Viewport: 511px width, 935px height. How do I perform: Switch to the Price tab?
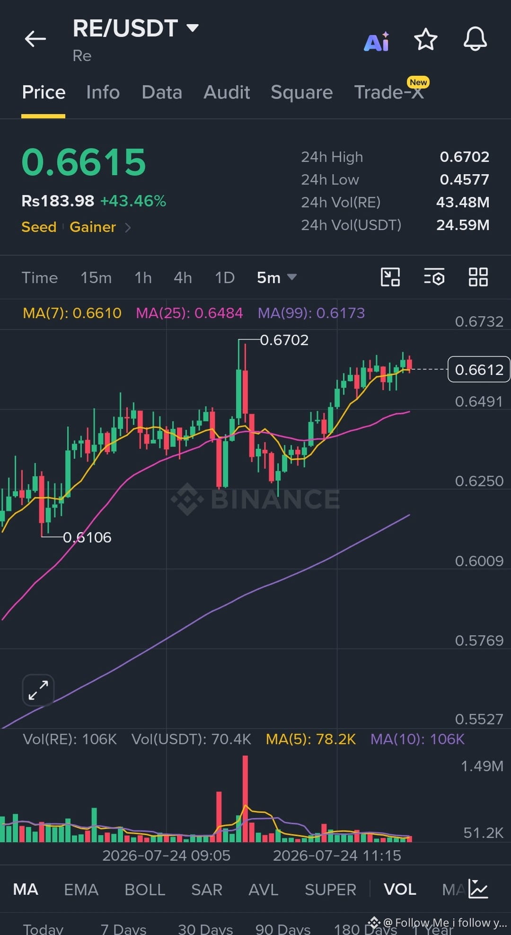click(x=44, y=92)
